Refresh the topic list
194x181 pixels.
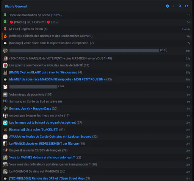[x=186, y=6]
